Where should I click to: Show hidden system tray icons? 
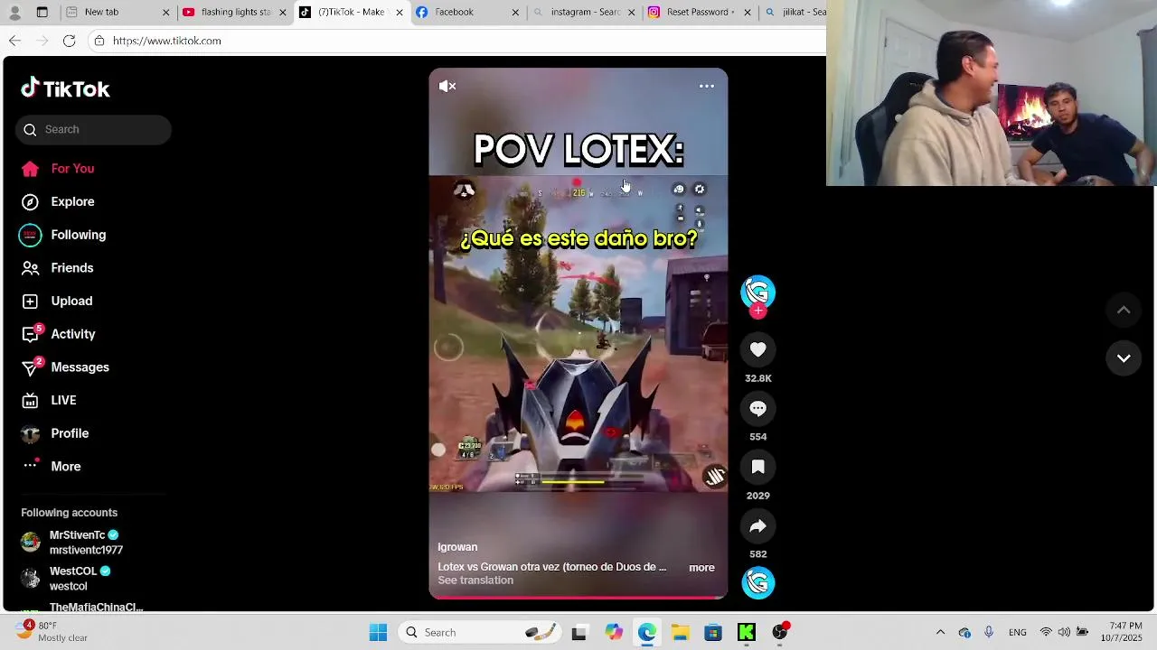(940, 632)
